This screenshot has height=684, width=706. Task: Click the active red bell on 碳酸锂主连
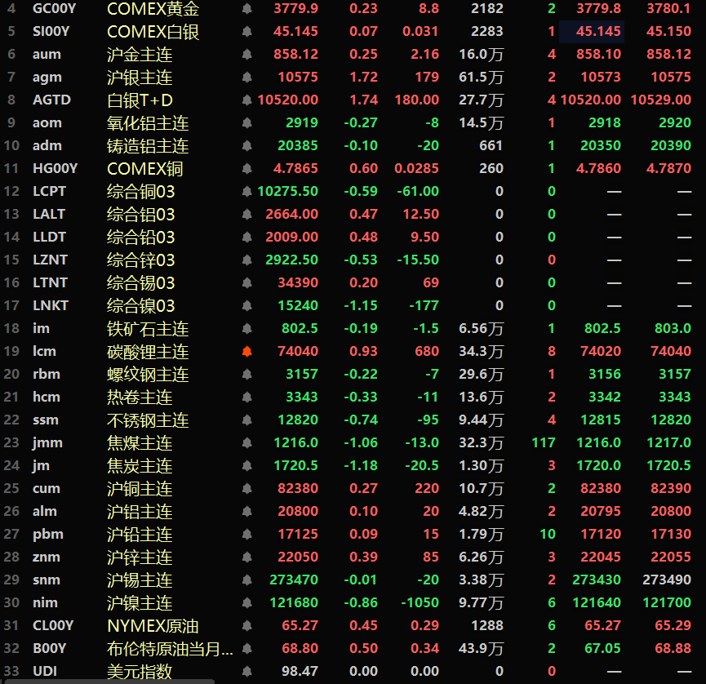pos(246,352)
